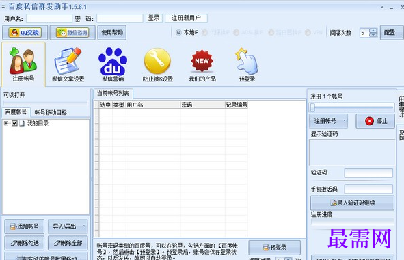Select the greyed 代理换IP radio option

pyautogui.click(x=204, y=33)
